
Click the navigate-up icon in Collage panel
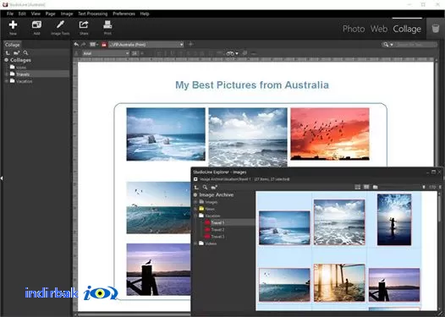[x=8, y=52]
